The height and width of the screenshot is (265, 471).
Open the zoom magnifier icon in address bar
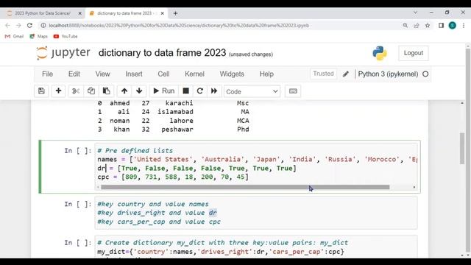click(406, 26)
